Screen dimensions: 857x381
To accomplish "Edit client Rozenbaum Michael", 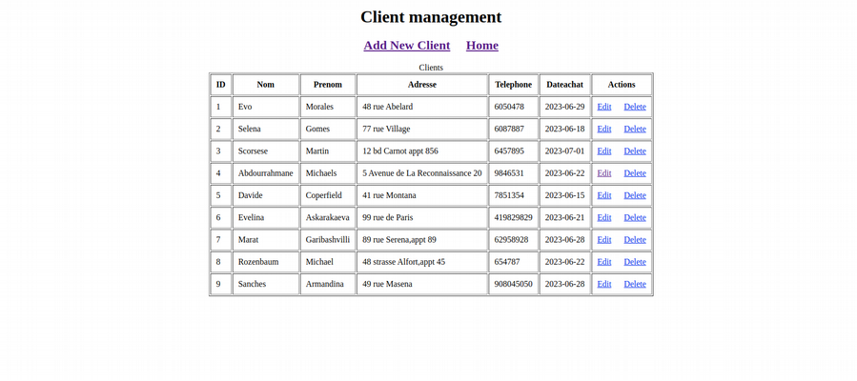I will pyautogui.click(x=604, y=261).
